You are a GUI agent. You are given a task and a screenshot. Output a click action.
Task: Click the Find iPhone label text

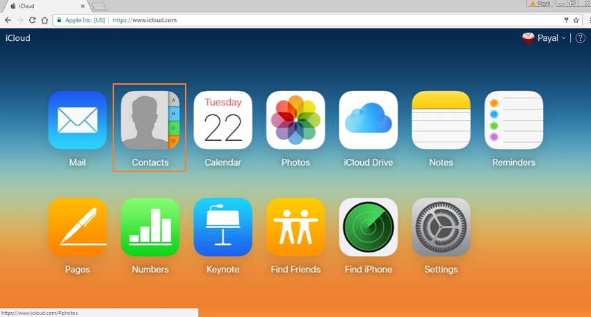pyautogui.click(x=369, y=270)
